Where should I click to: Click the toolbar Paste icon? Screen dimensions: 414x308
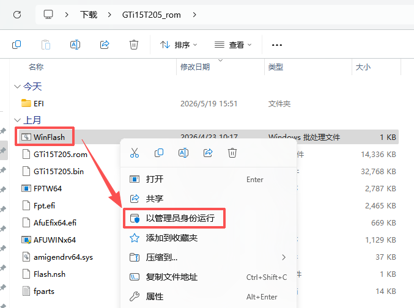tap(46, 45)
